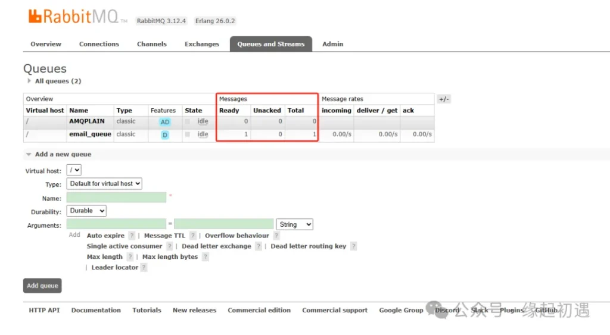Viewport: 610px width, 335px height.
Task: Open the queue Type dropdown
Action: 105,184
